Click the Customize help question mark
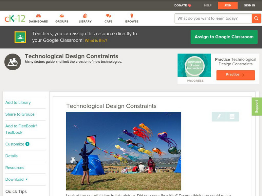 [28, 144]
